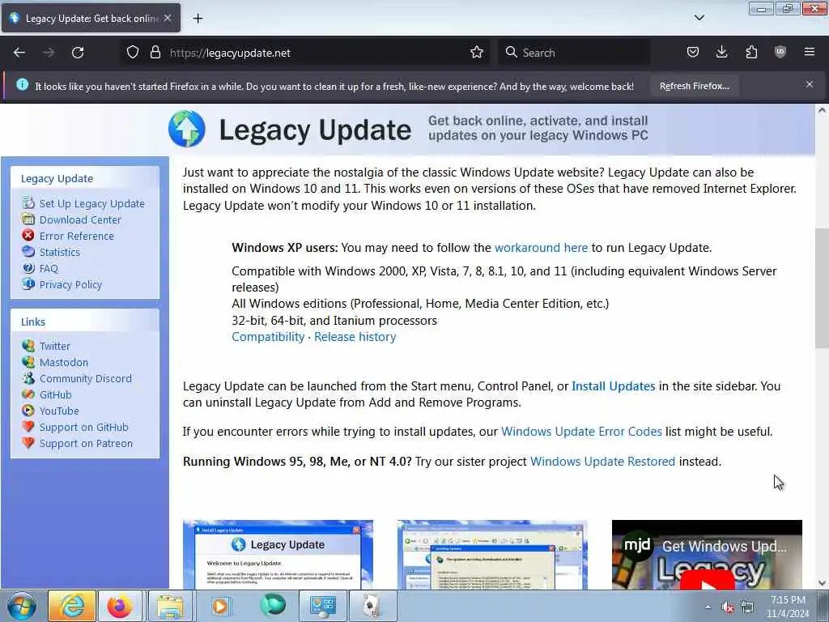Expand the list all tabs dropdown
The height and width of the screenshot is (622, 829).
click(x=699, y=18)
